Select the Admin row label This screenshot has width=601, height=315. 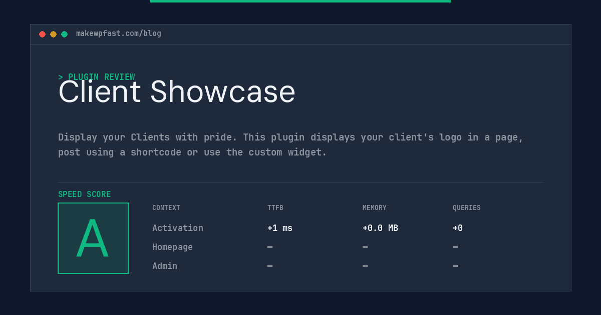165,266
